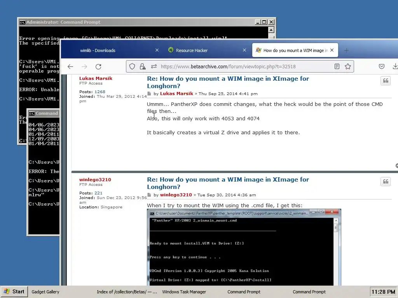Open a new browser tab
The image size is (398, 298).
click(x=346, y=50)
